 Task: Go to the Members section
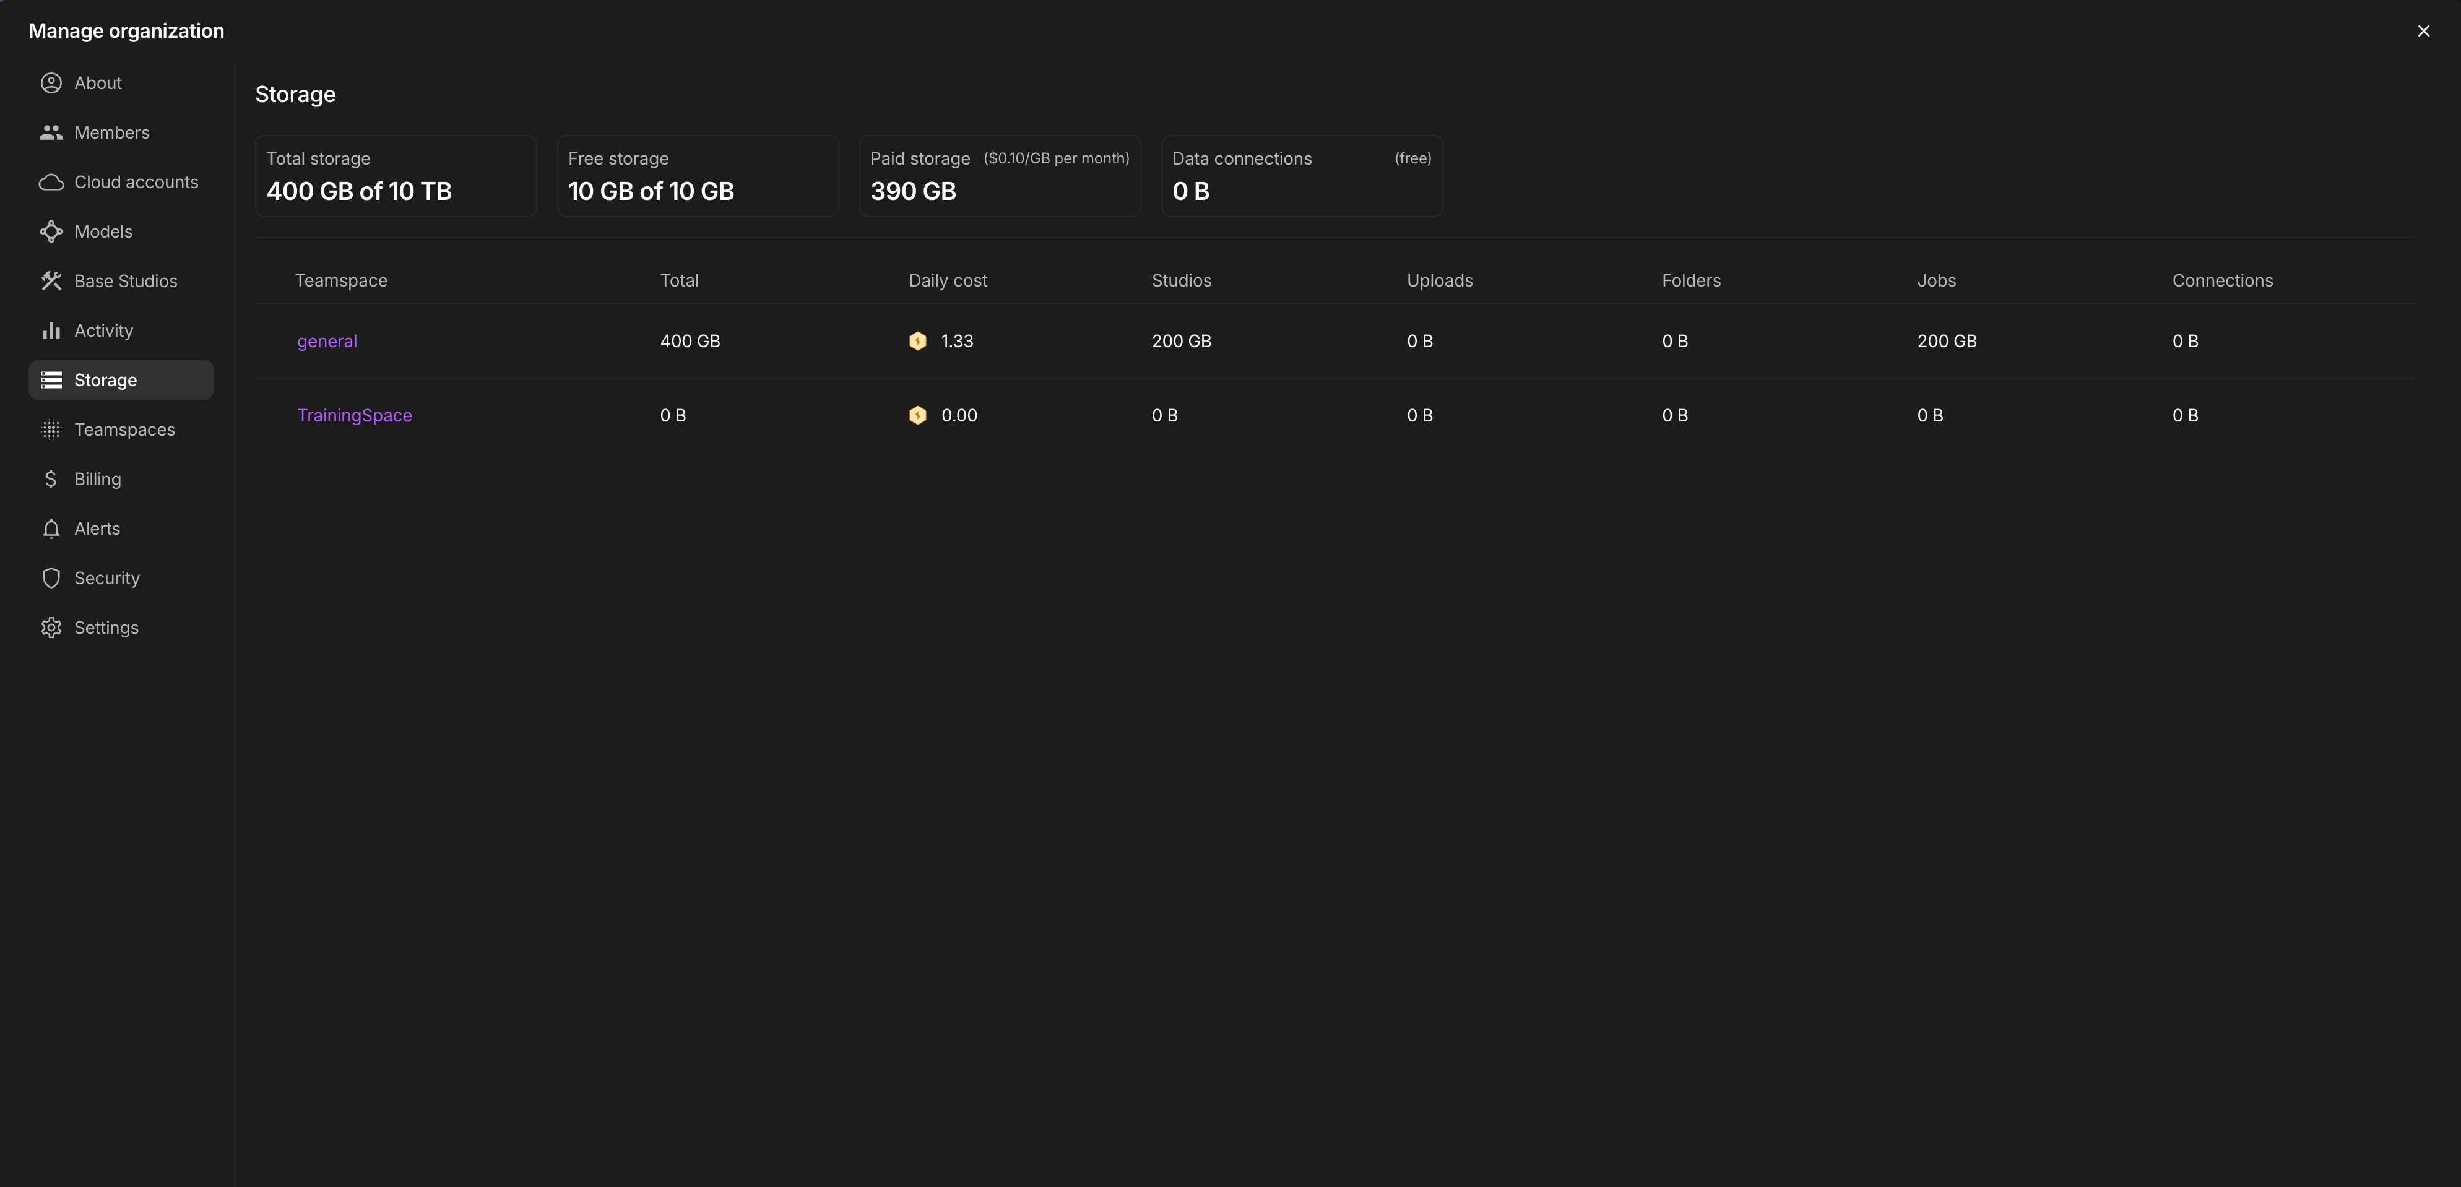(120, 132)
